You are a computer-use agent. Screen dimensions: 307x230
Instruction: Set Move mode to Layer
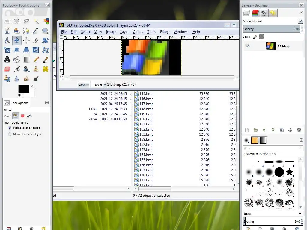tap(16, 116)
